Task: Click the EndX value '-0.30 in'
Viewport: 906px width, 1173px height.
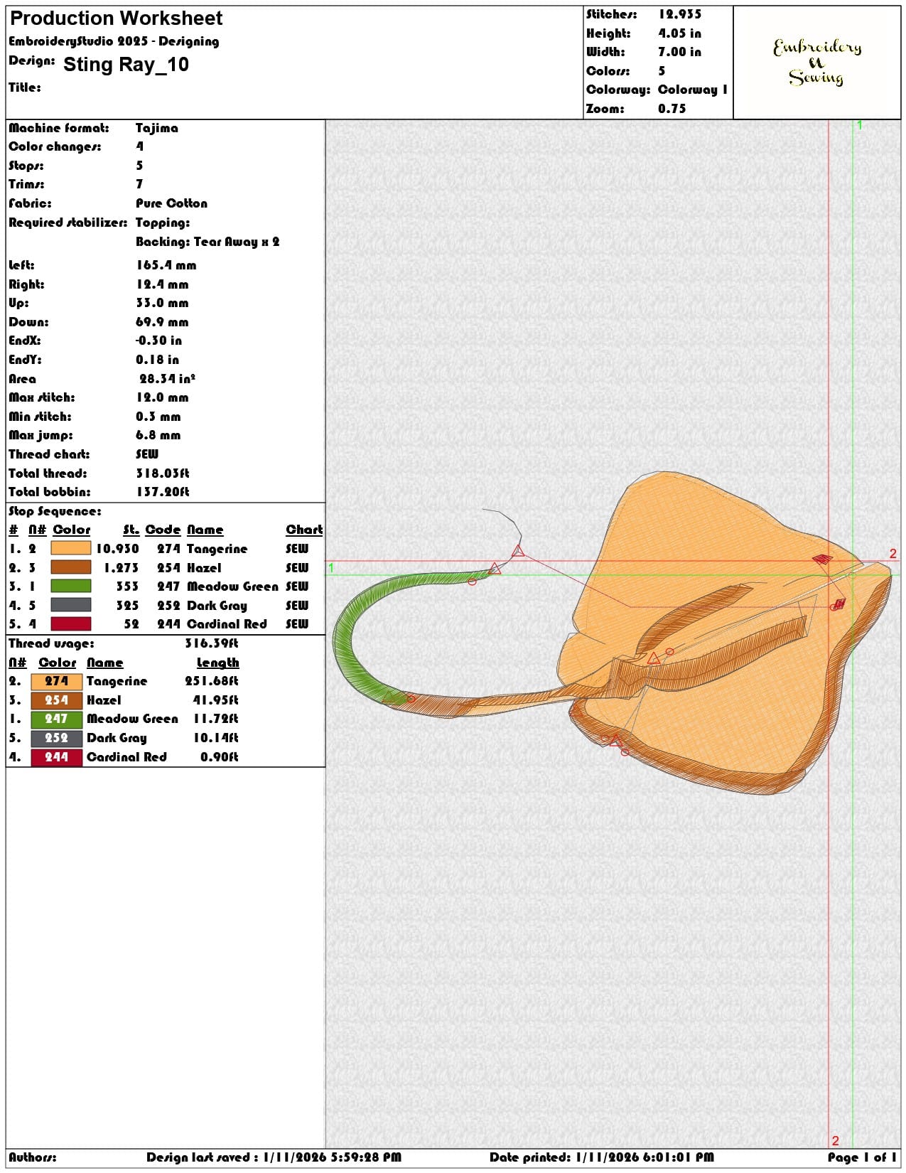Action: click(158, 341)
